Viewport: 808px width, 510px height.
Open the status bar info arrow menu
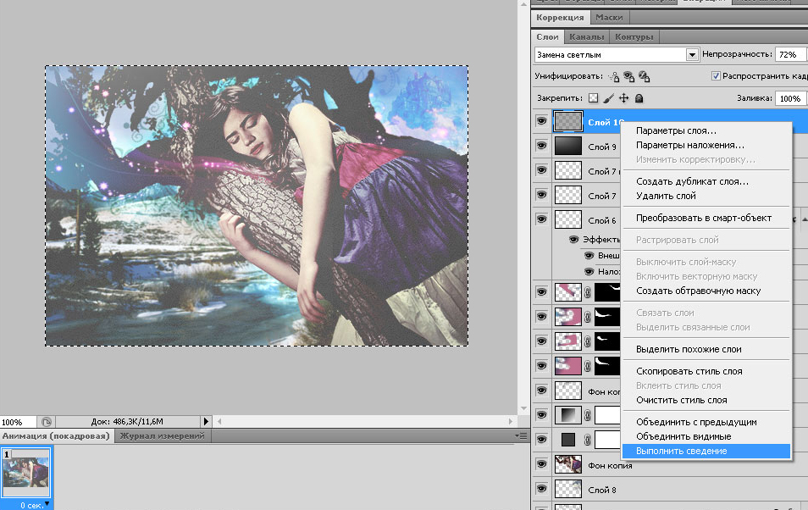pos(206,421)
